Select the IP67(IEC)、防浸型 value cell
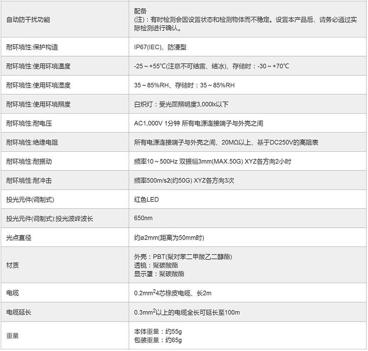The image size is (368, 351). tap(160, 47)
